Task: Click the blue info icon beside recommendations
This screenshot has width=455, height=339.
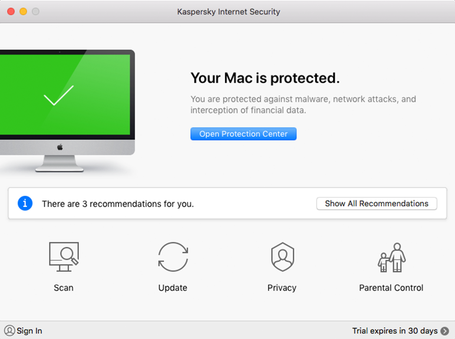Action: (25, 203)
